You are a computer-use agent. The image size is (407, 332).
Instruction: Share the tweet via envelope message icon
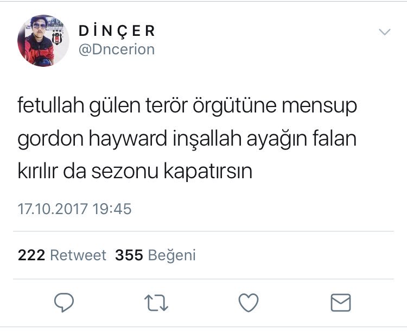(341, 303)
